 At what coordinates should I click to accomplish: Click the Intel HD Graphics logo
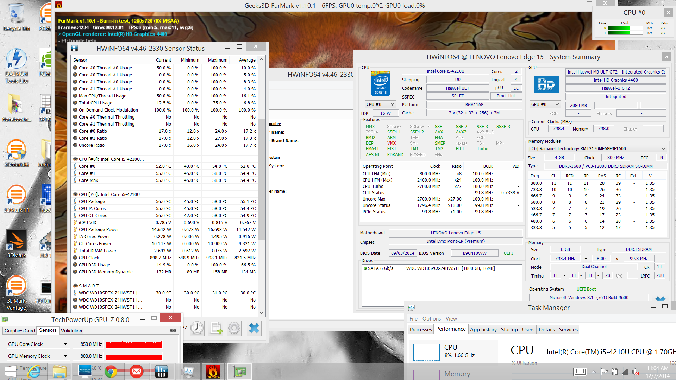546,84
